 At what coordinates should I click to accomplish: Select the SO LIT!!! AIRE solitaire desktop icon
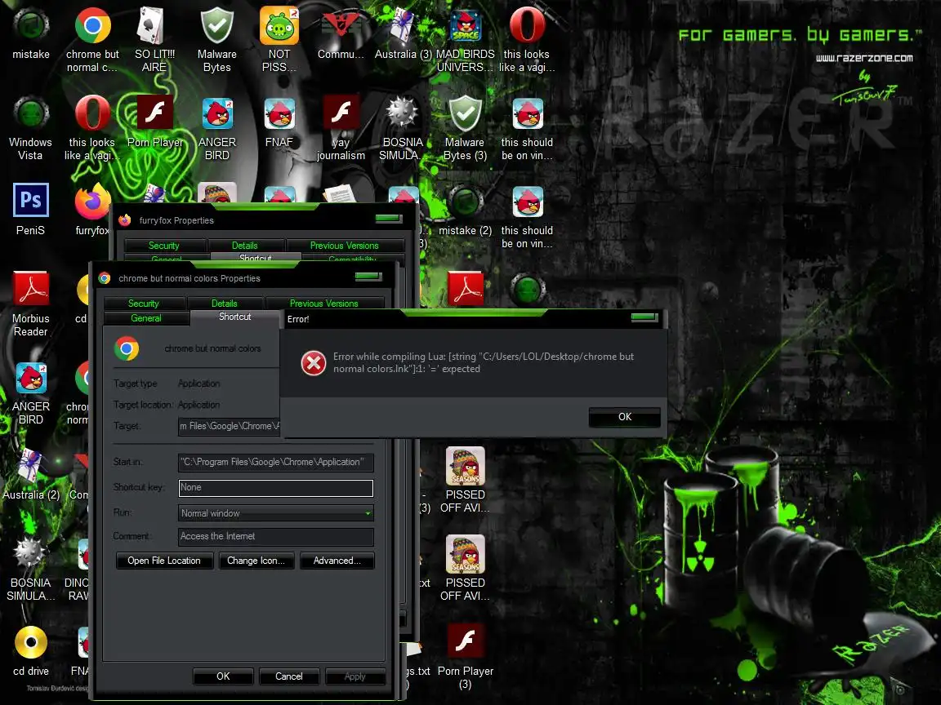[x=154, y=39]
